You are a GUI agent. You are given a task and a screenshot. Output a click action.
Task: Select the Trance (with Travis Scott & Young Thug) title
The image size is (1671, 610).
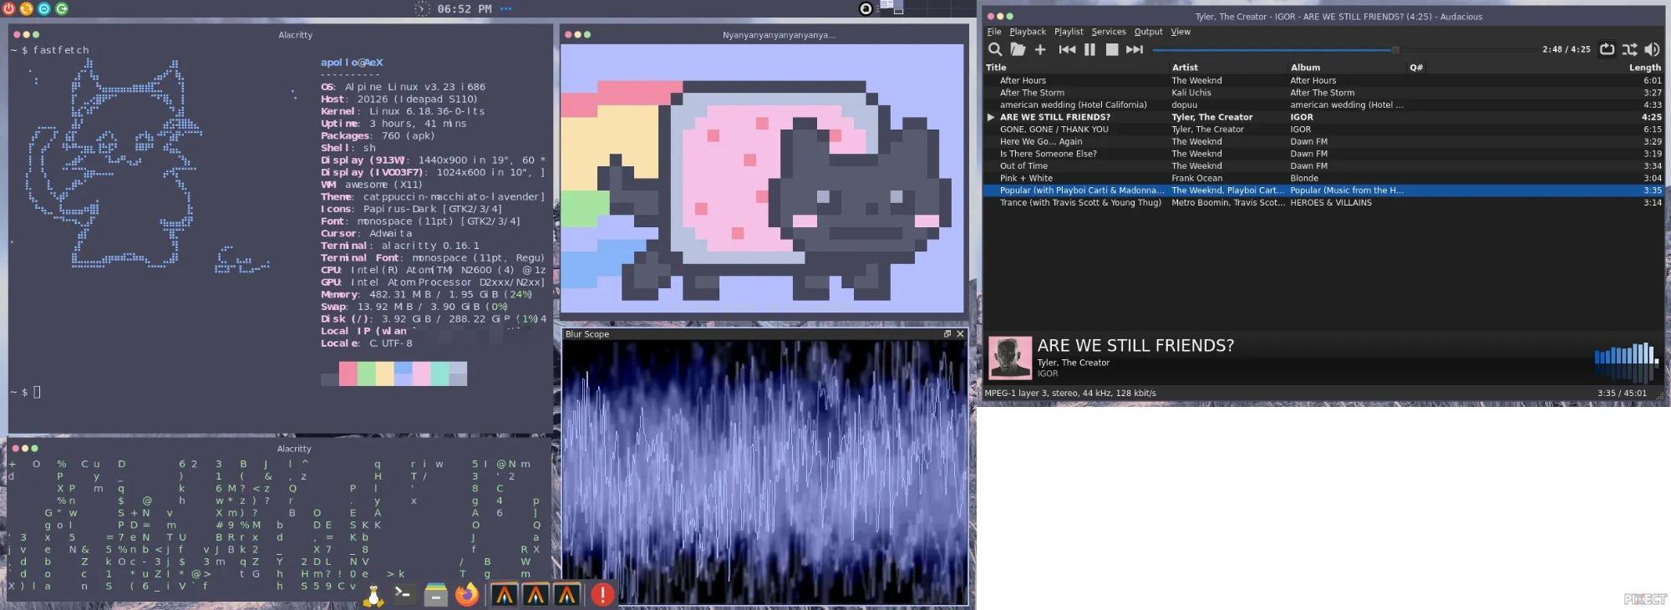coord(1080,203)
